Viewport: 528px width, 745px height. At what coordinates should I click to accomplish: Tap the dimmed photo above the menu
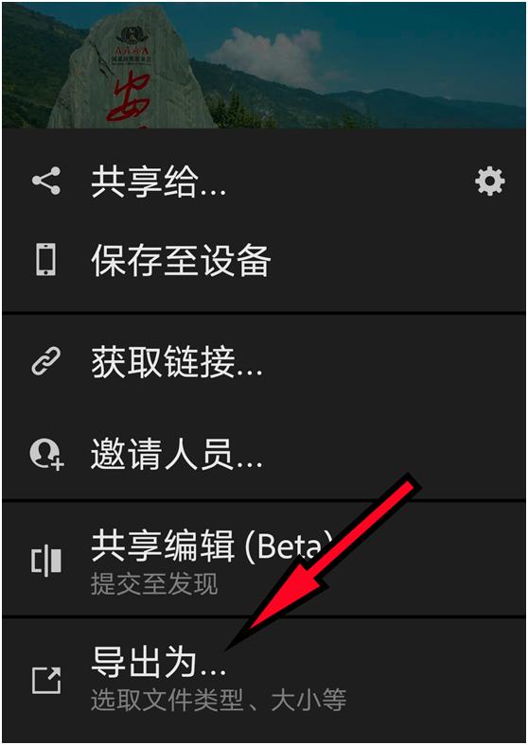[264, 65]
